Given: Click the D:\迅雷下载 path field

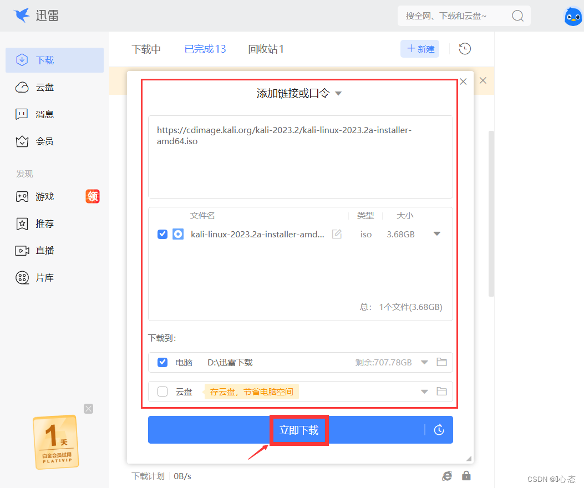Looking at the screenshot, I should [x=230, y=363].
